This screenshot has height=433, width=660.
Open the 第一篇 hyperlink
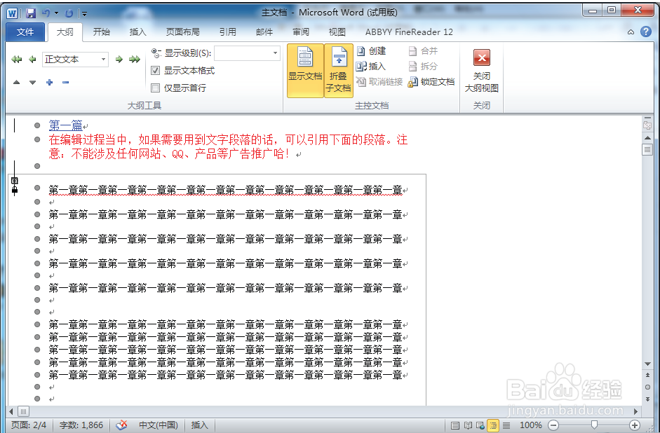tap(66, 125)
